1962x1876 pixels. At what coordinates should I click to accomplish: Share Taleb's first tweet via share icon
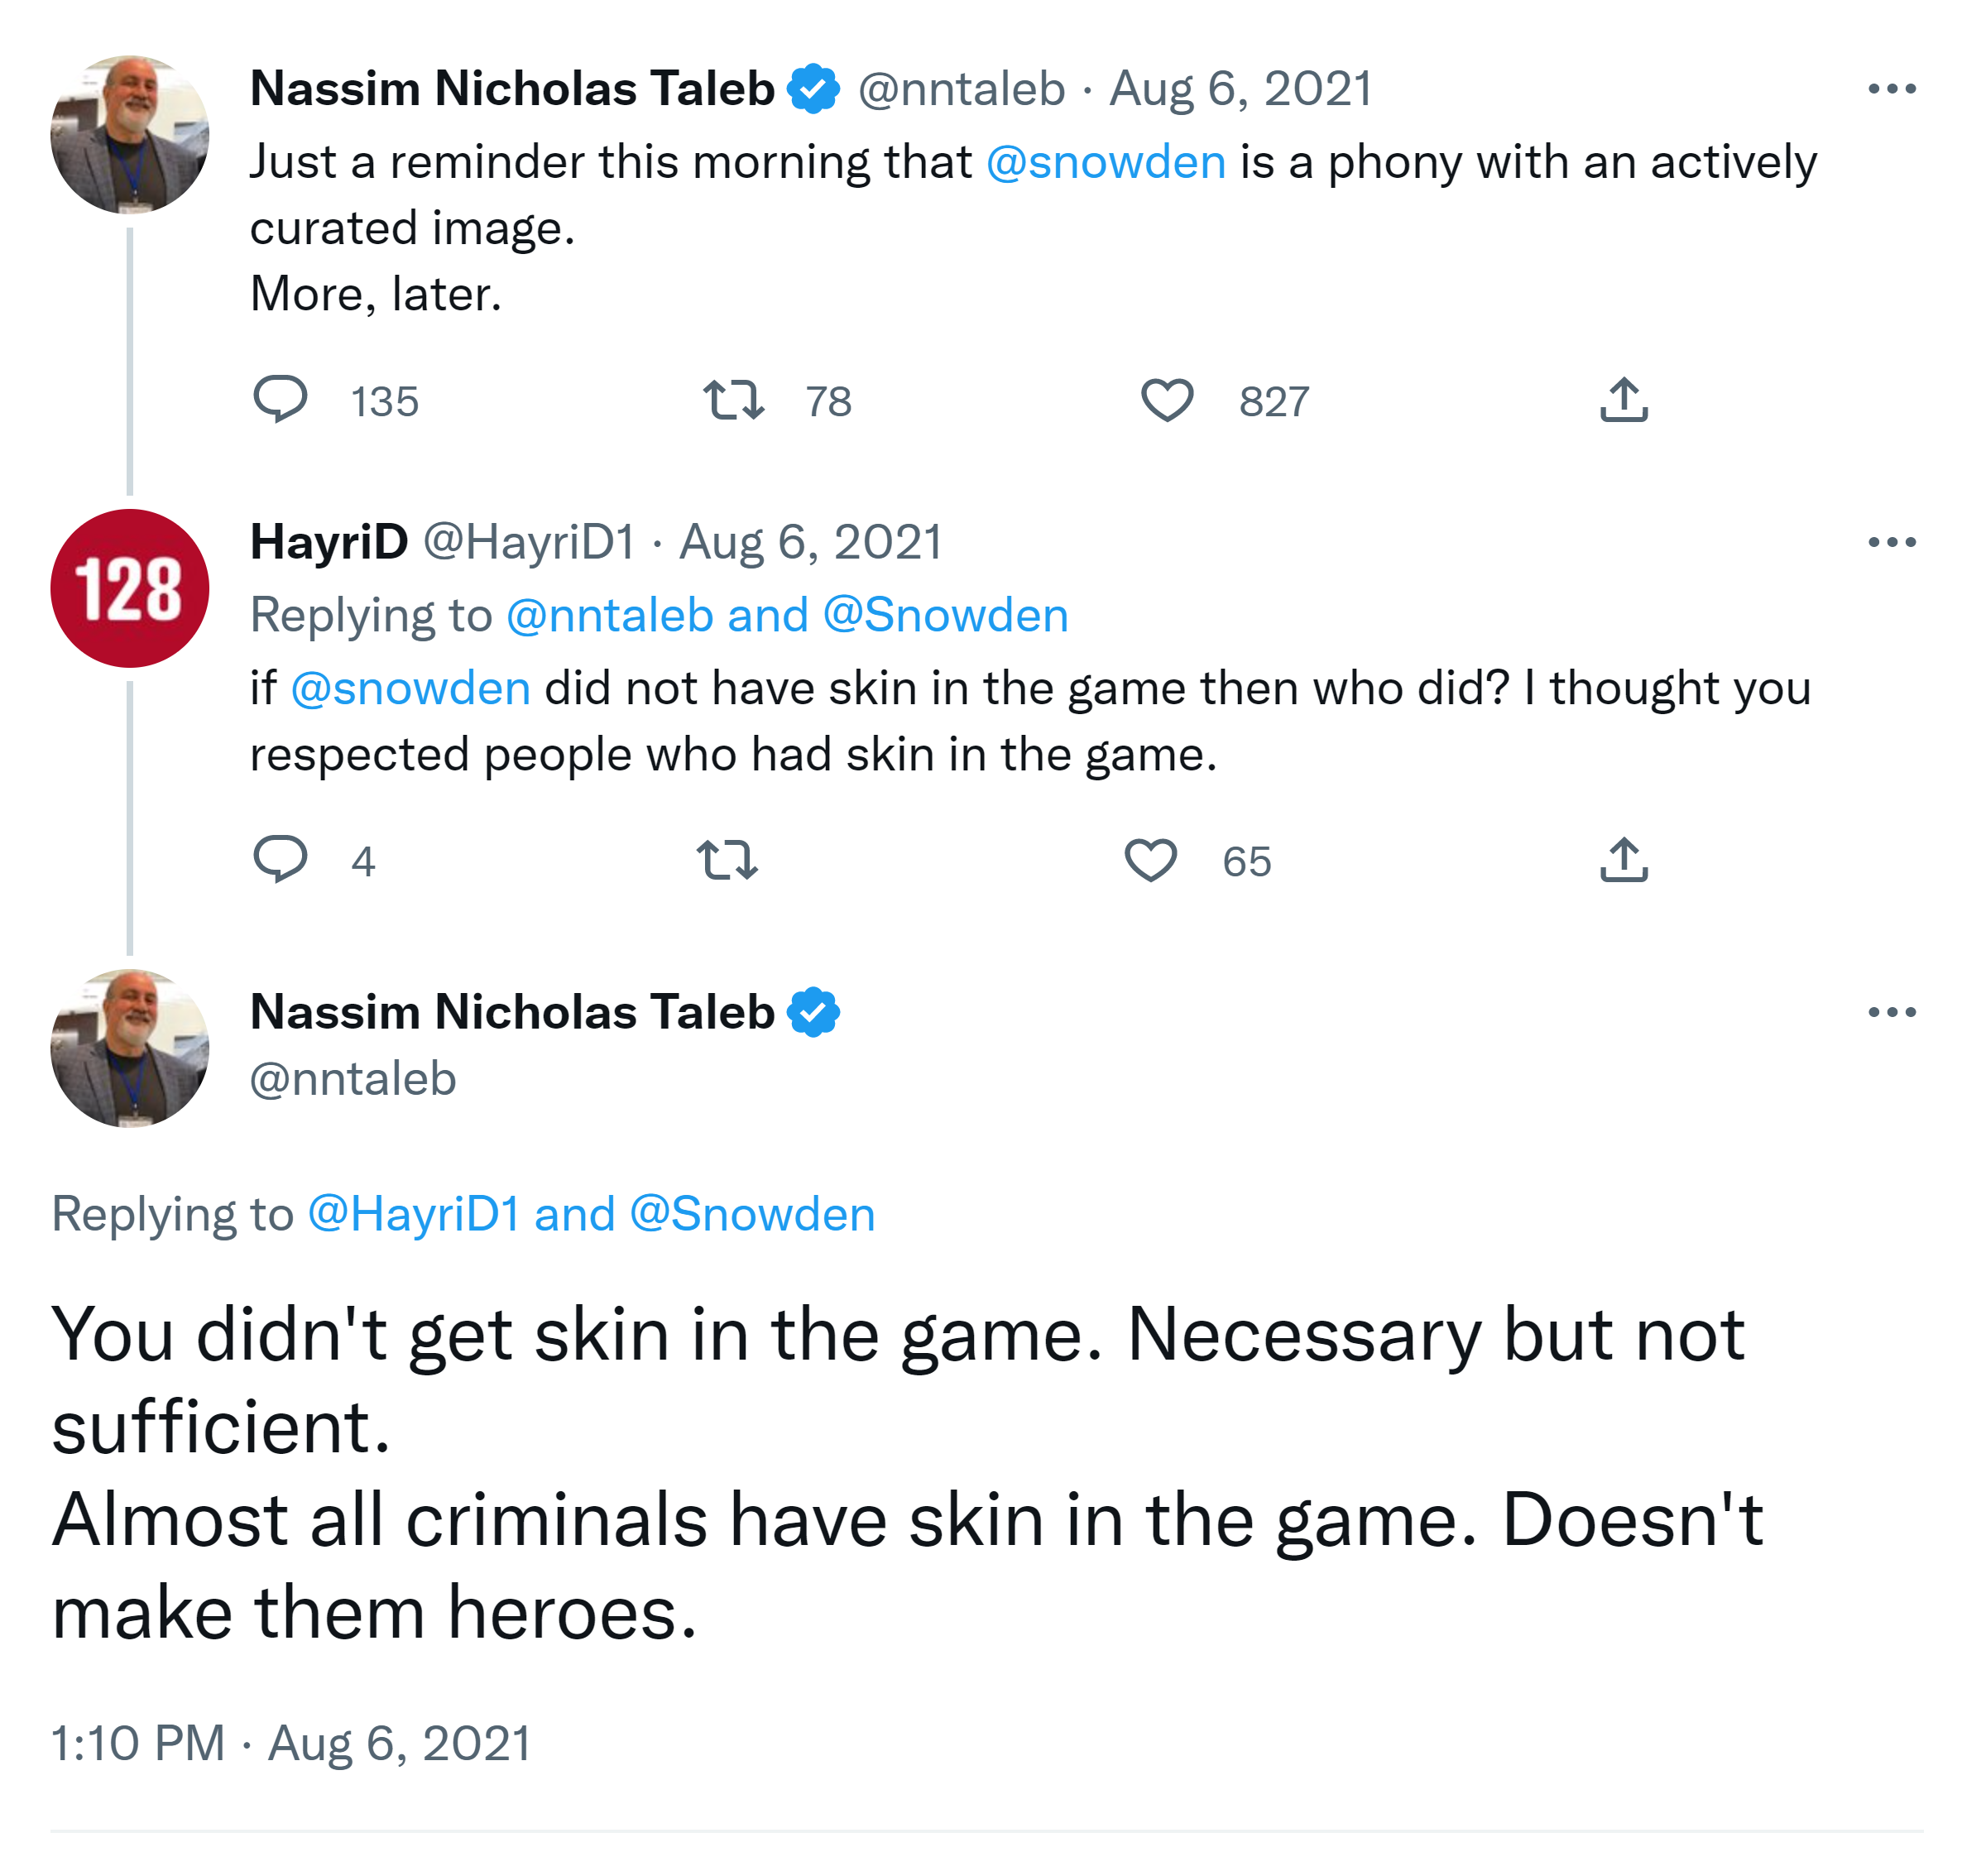pos(1623,400)
